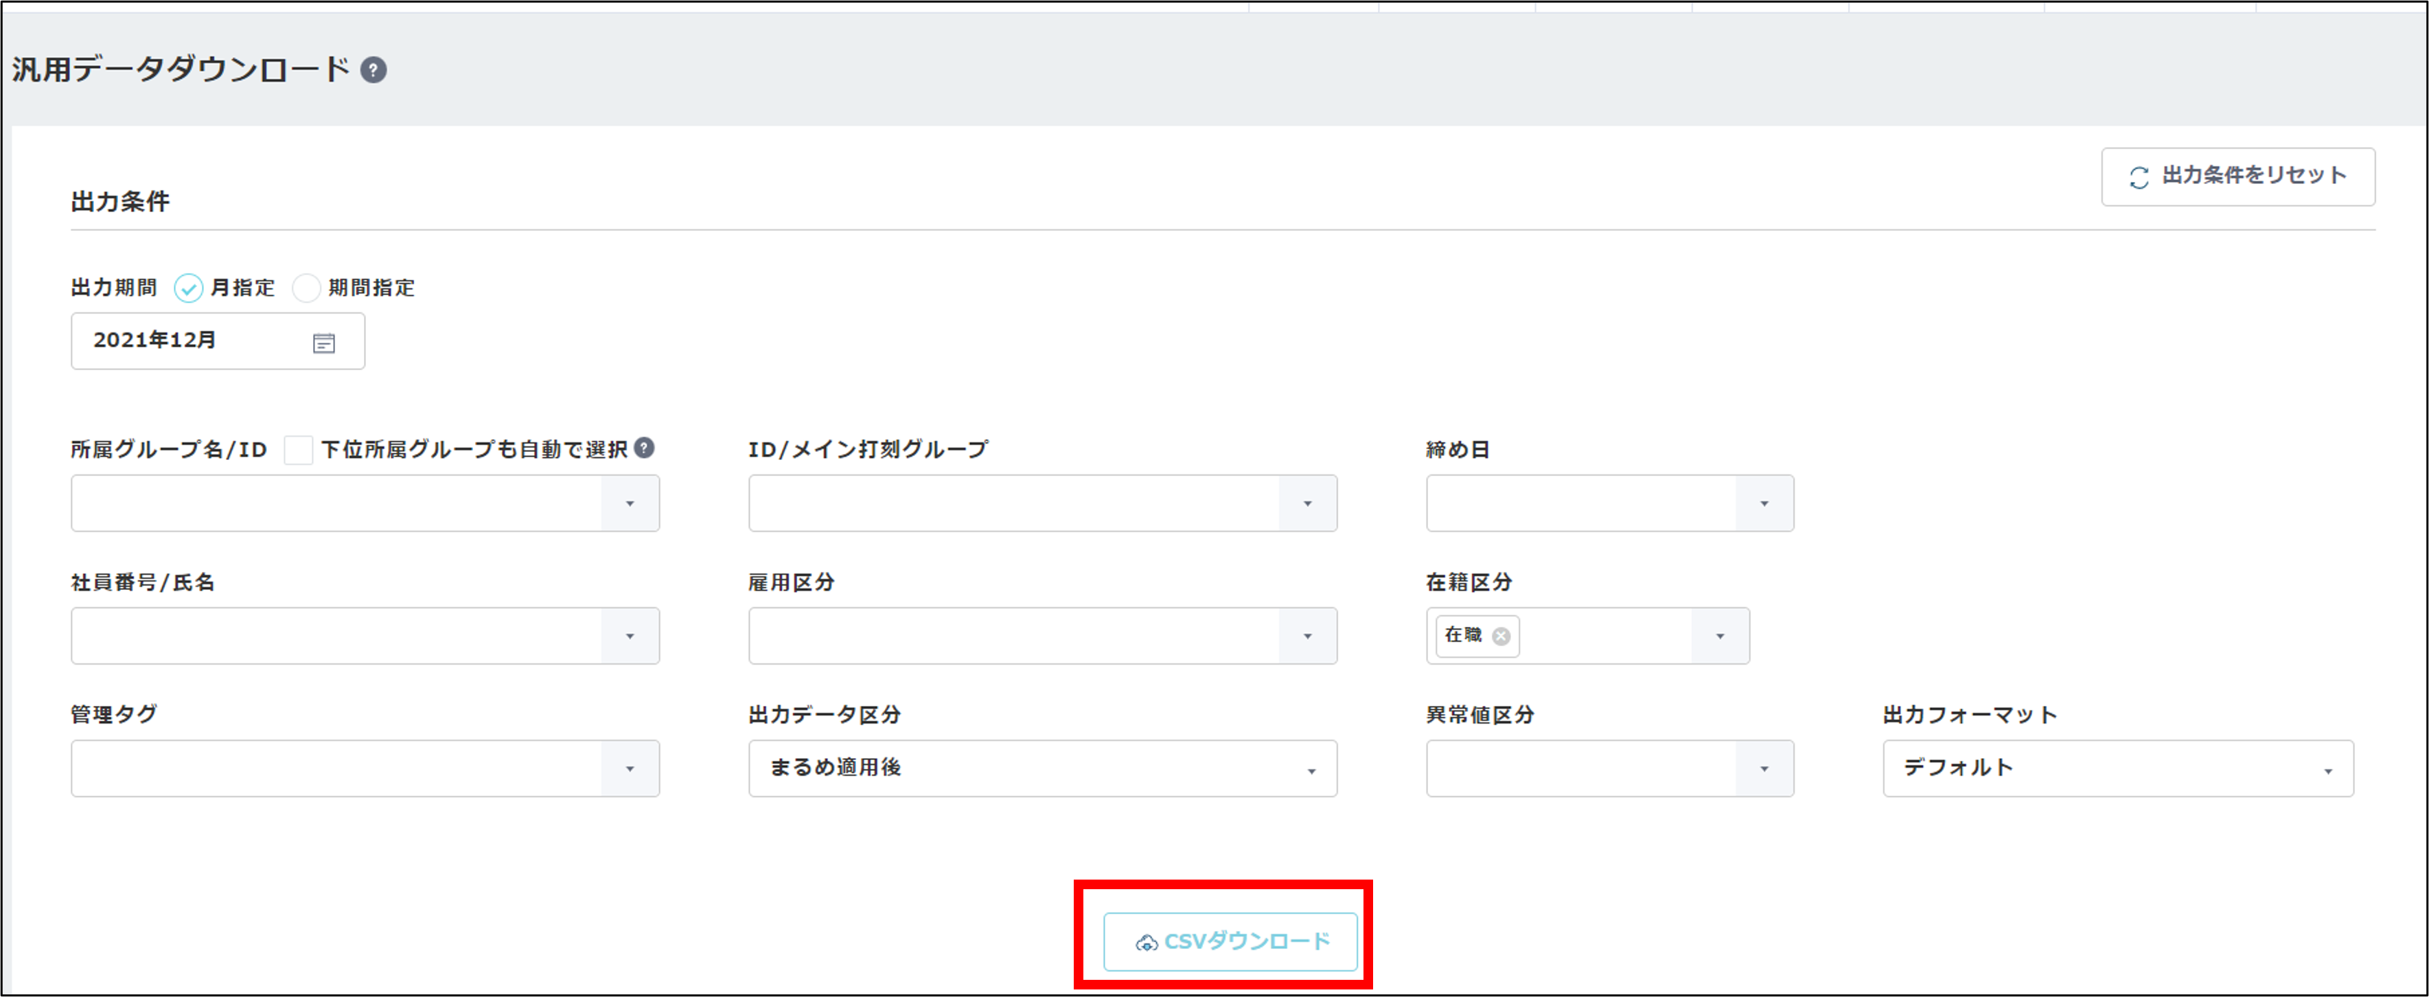The width and height of the screenshot is (2429, 997).
Task: Click 汎用データダウンロード page title
Action: click(181, 70)
